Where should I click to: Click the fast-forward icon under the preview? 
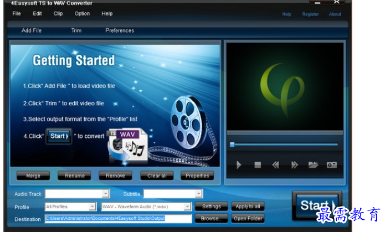tap(294, 165)
